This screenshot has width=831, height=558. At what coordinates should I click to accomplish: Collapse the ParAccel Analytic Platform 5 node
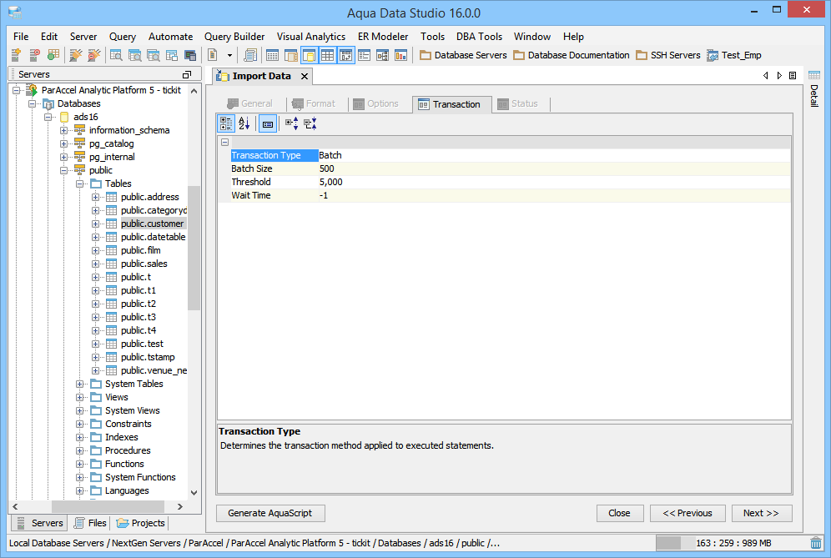pyautogui.click(x=17, y=90)
